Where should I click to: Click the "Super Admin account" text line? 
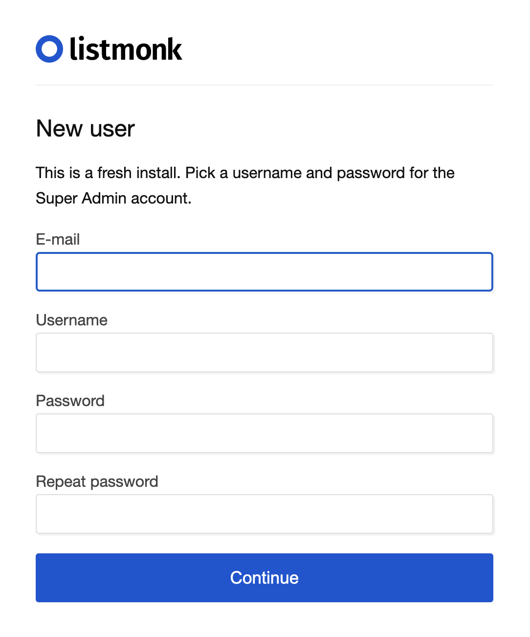click(113, 198)
